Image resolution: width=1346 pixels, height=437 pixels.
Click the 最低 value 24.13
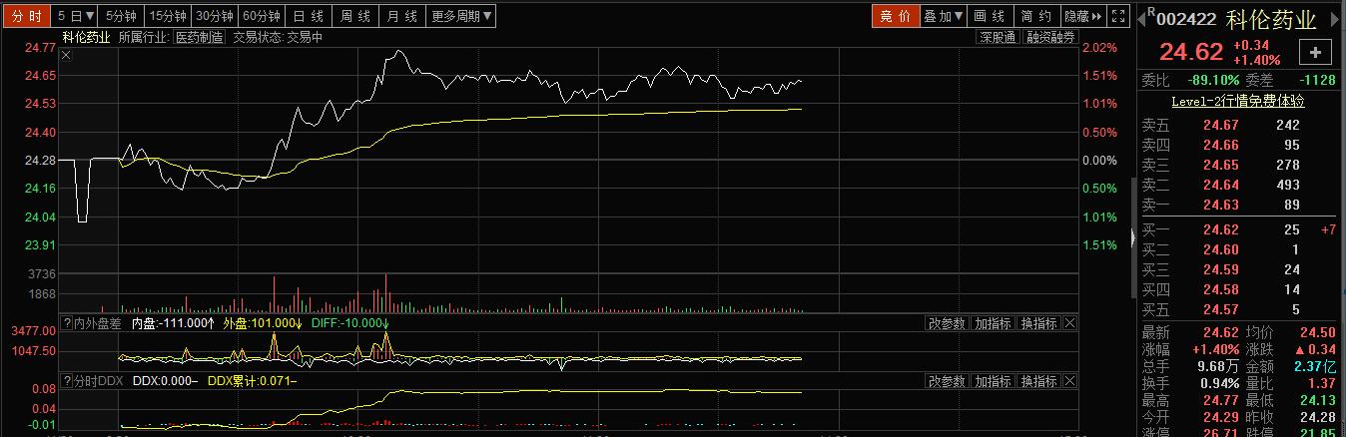[1316, 400]
